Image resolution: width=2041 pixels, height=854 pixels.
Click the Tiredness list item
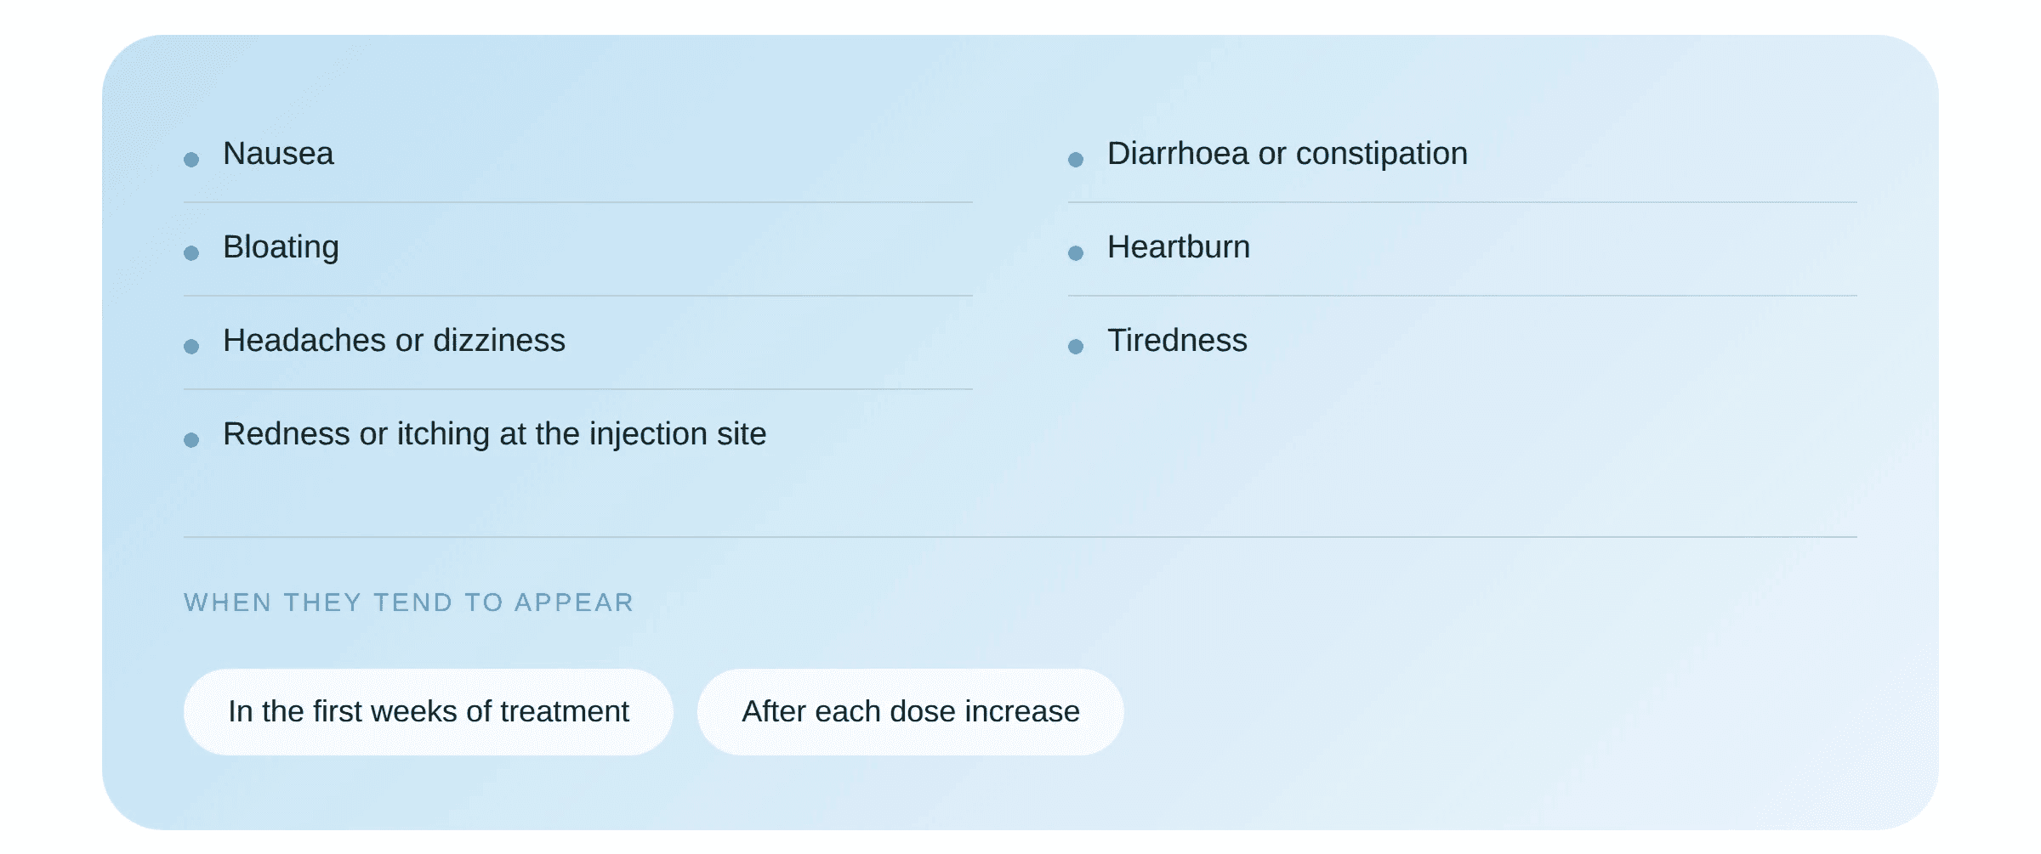click(1177, 341)
